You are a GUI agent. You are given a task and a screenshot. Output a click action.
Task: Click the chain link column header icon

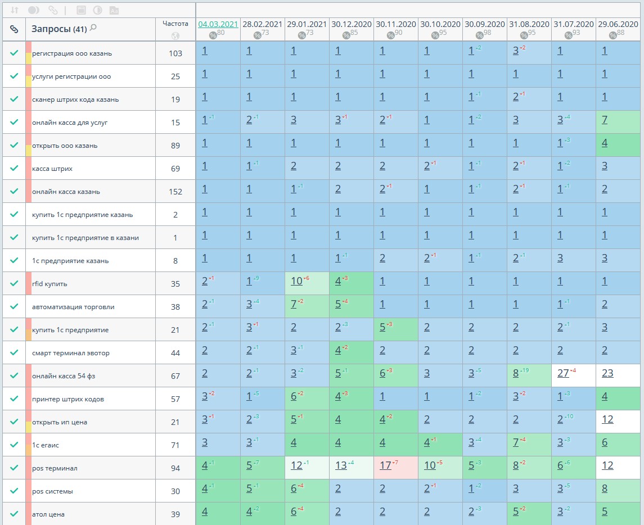[14, 29]
